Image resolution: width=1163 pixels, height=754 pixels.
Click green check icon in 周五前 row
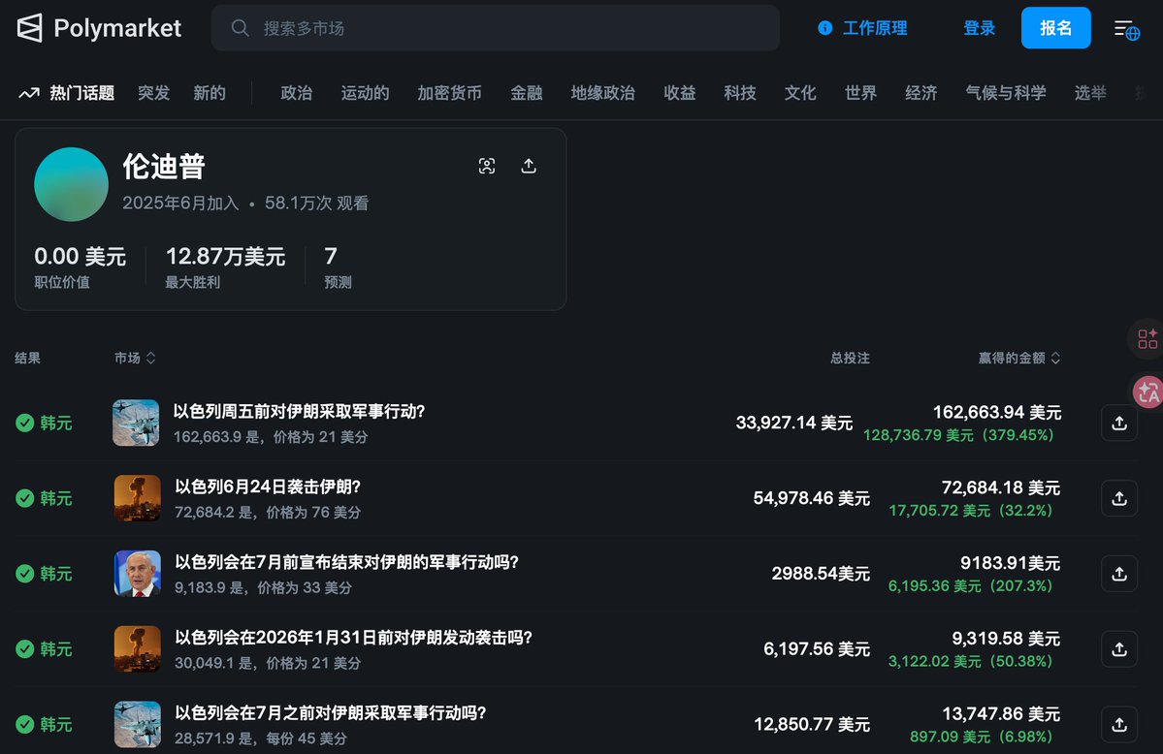(x=24, y=423)
